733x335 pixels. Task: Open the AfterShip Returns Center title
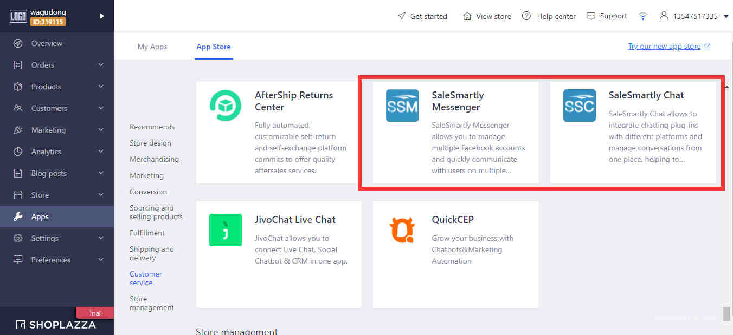[294, 101]
